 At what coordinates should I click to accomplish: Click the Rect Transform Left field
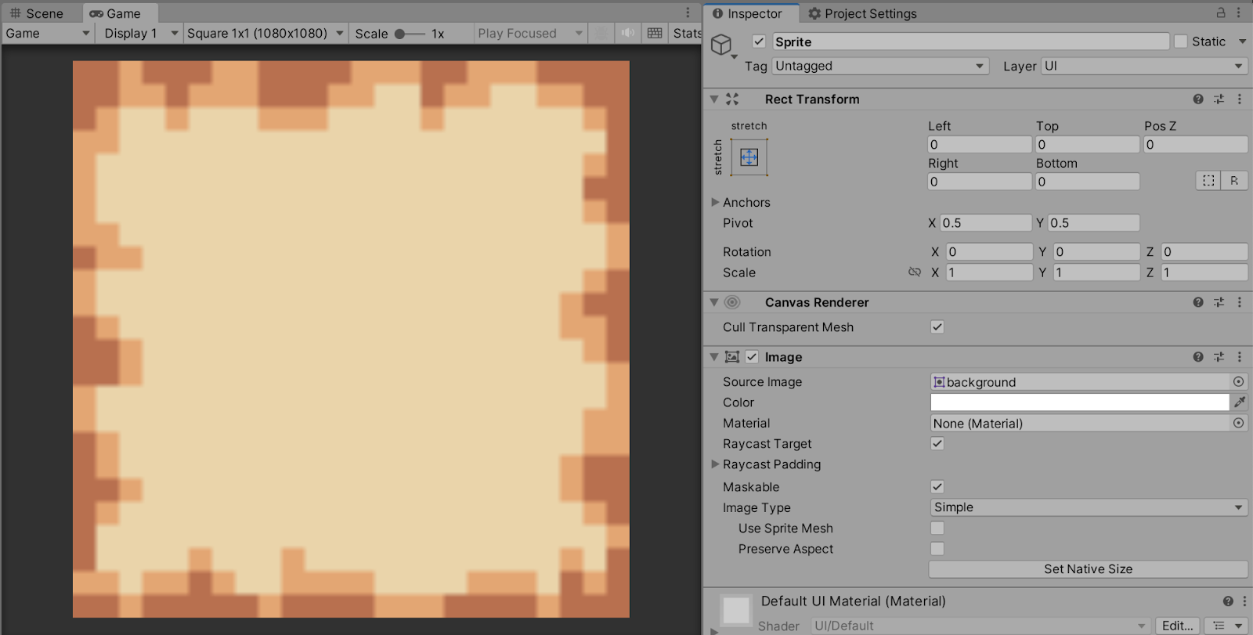click(980, 144)
